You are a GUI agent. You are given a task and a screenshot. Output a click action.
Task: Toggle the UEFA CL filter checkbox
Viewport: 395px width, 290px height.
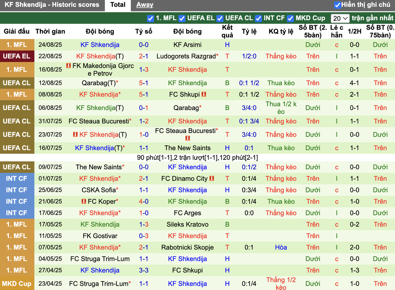220,18
